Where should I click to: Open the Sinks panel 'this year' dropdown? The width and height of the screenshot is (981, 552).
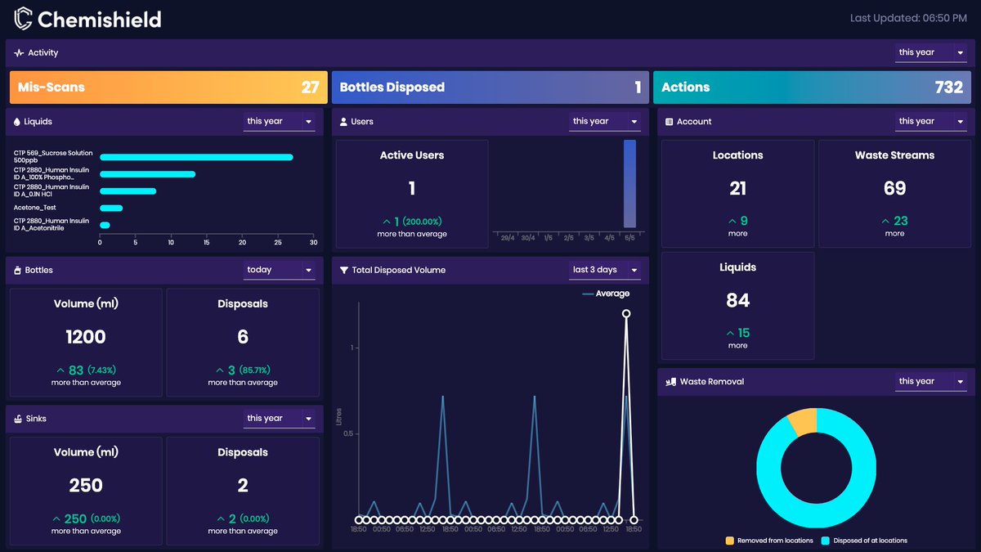click(x=279, y=418)
